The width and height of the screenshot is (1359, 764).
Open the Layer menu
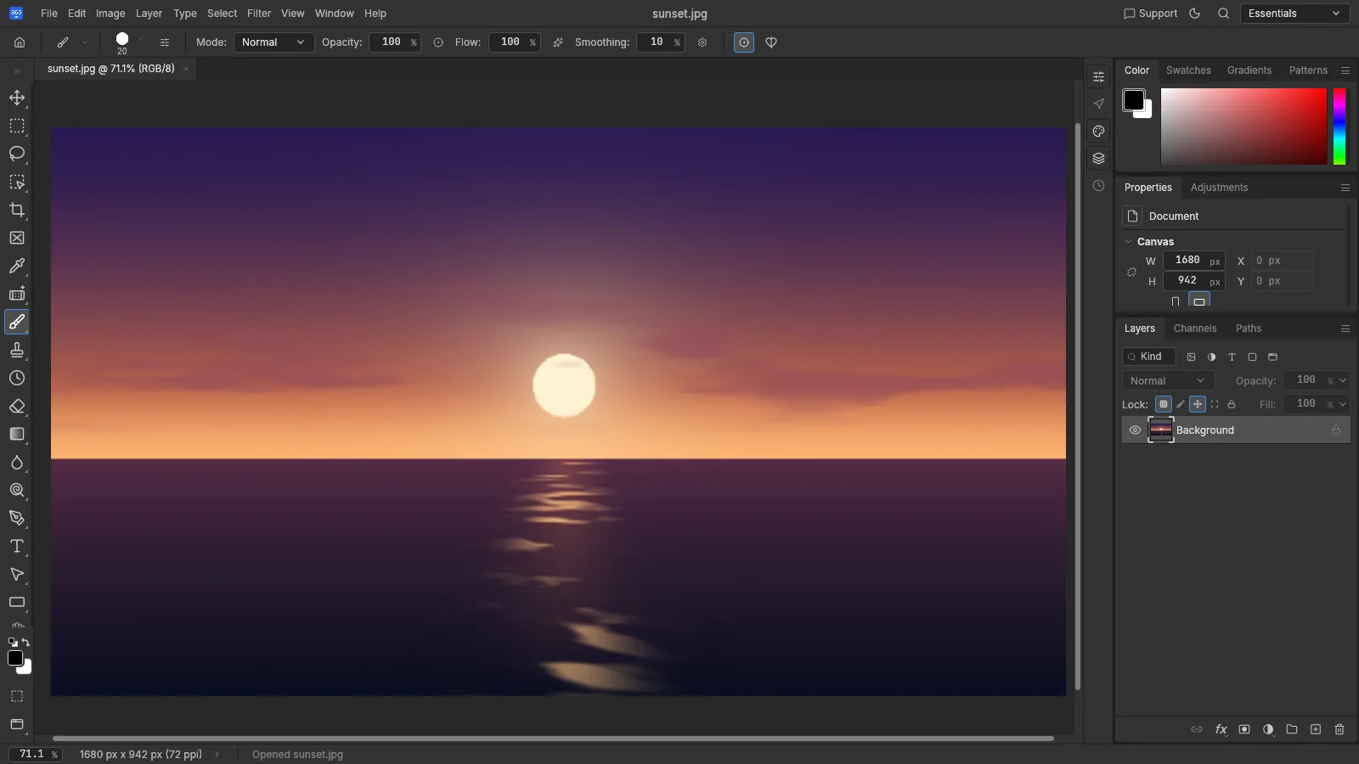(149, 14)
